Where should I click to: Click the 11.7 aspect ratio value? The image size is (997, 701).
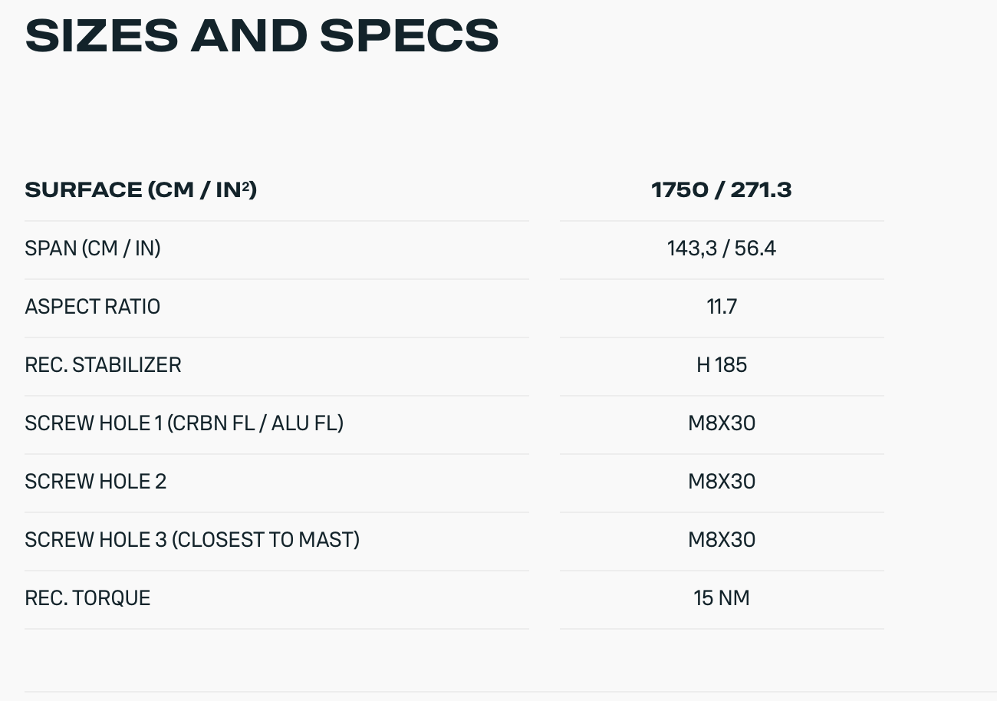click(722, 307)
